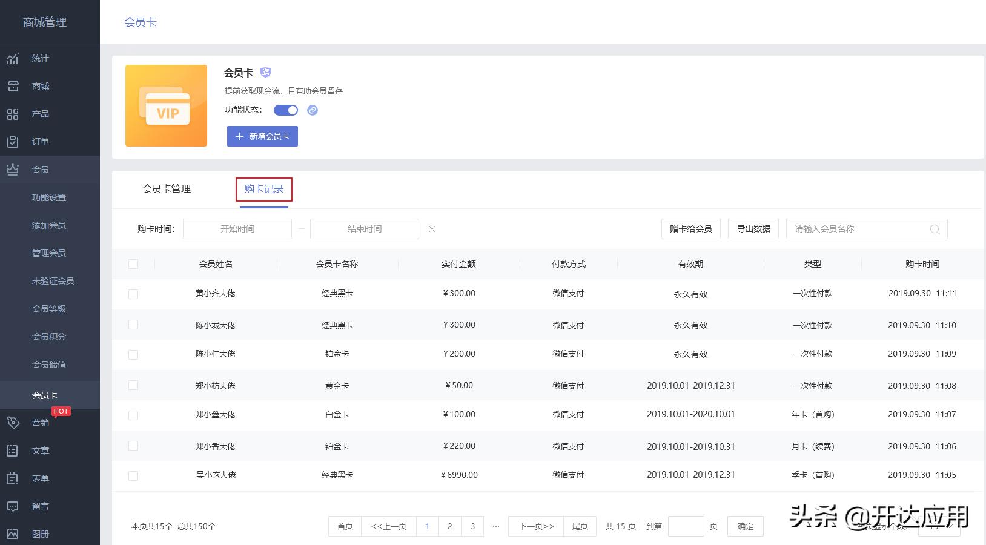
Task: Click the × to clear purchase time filter
Action: point(431,229)
